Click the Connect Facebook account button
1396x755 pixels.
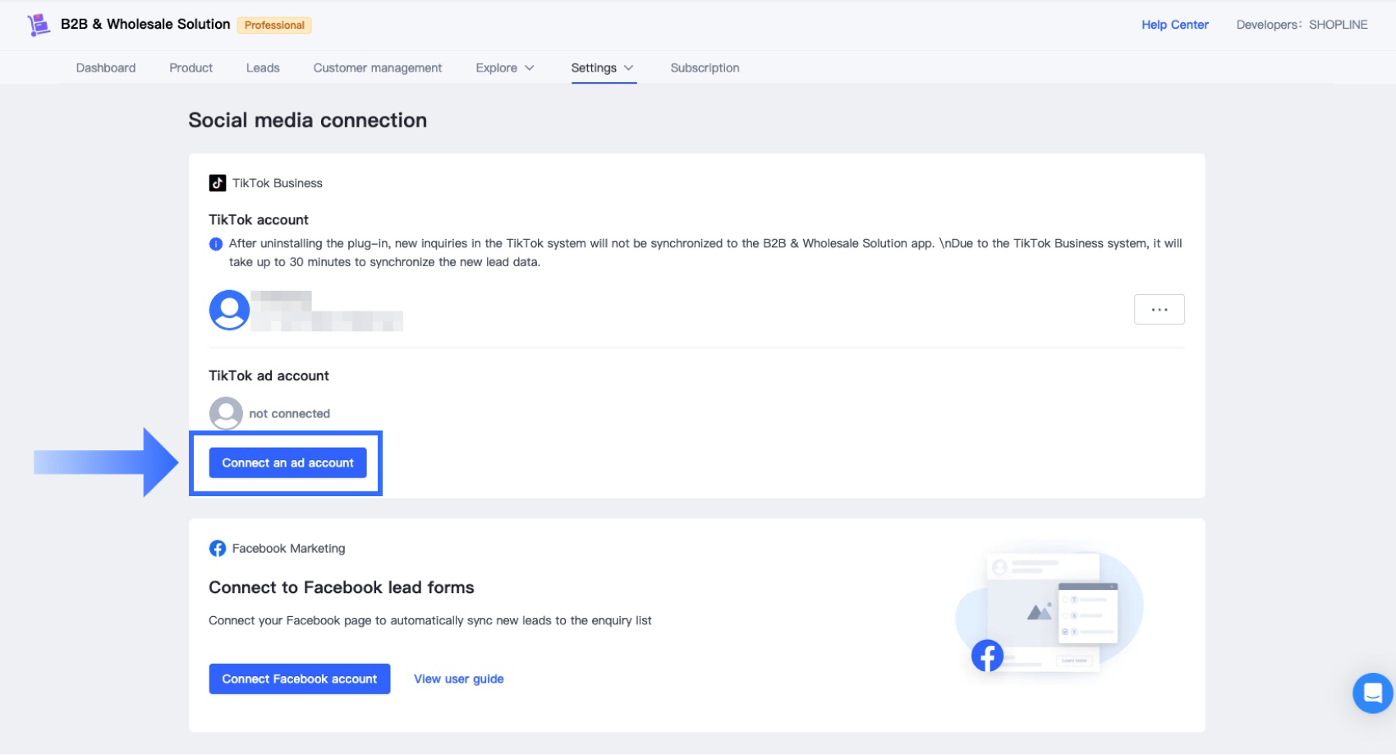coord(299,679)
